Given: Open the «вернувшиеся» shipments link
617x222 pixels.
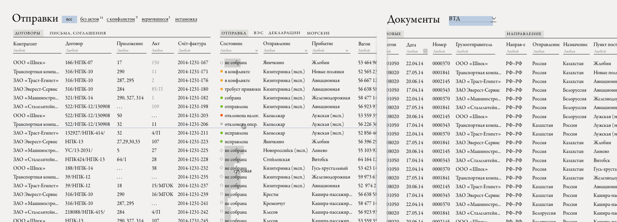Looking at the screenshot, I should [x=155, y=19].
